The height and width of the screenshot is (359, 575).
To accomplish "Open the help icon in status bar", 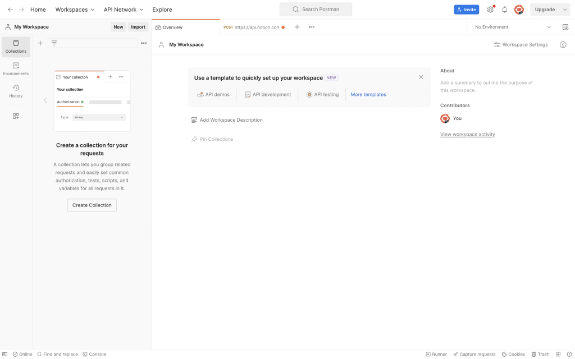I will [569, 355].
